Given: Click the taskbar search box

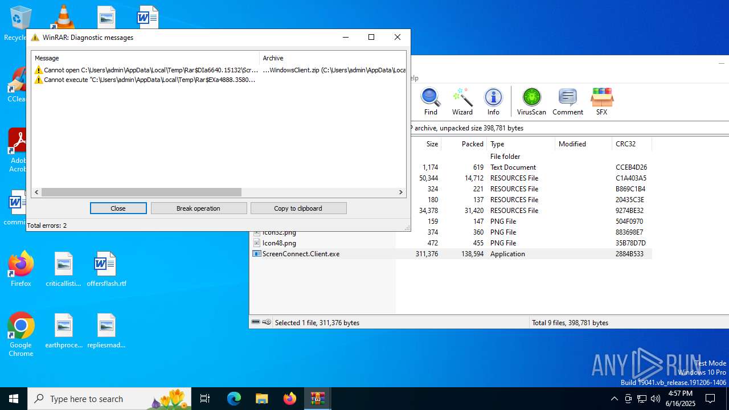Looking at the screenshot, I should pyautogui.click(x=109, y=399).
